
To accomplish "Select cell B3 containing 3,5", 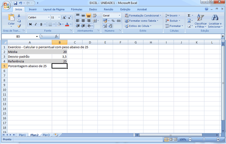I will click(60, 56).
